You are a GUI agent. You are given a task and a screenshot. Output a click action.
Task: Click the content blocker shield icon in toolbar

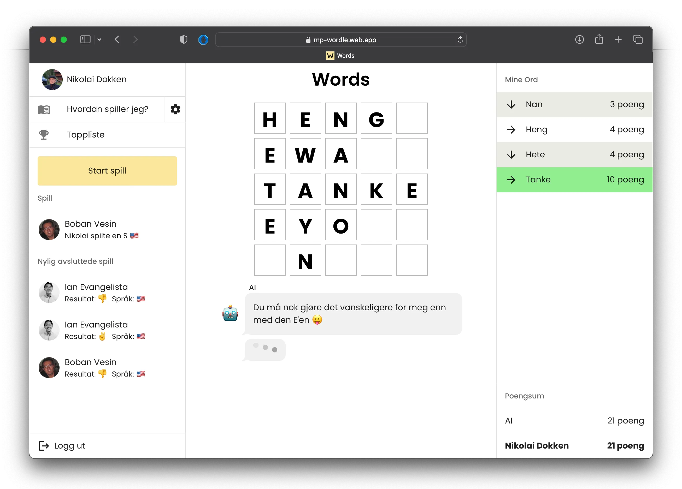tap(184, 39)
